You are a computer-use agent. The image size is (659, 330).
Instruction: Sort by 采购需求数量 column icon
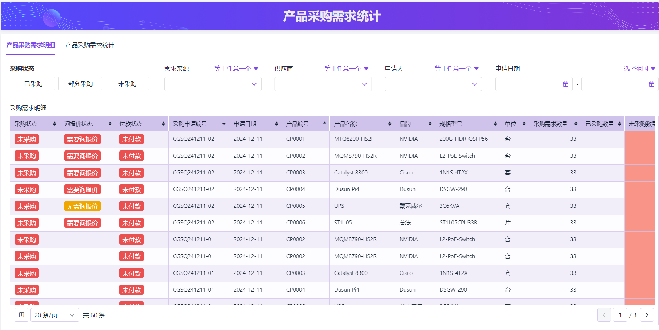[576, 124]
